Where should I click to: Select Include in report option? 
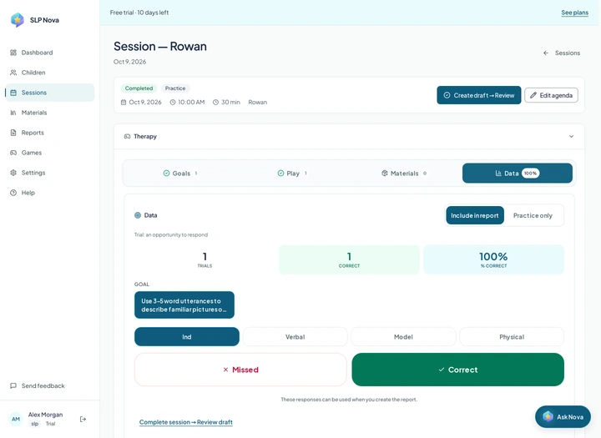click(474, 215)
